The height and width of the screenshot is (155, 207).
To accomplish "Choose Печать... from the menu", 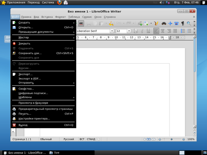I will coord(43,114).
